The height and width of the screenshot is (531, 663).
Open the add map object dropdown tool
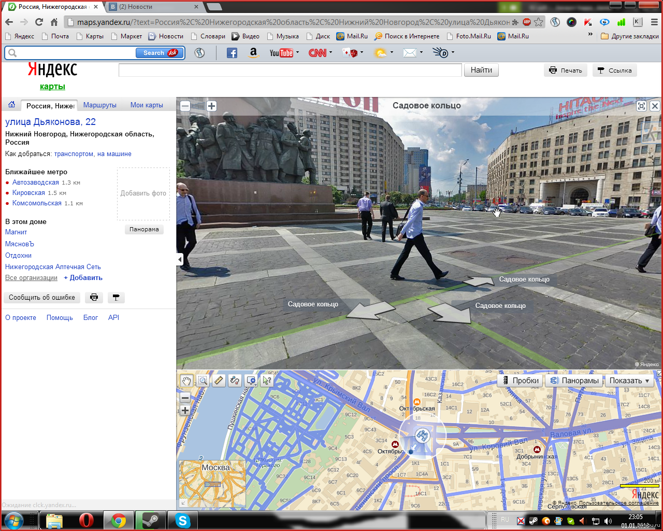click(251, 381)
